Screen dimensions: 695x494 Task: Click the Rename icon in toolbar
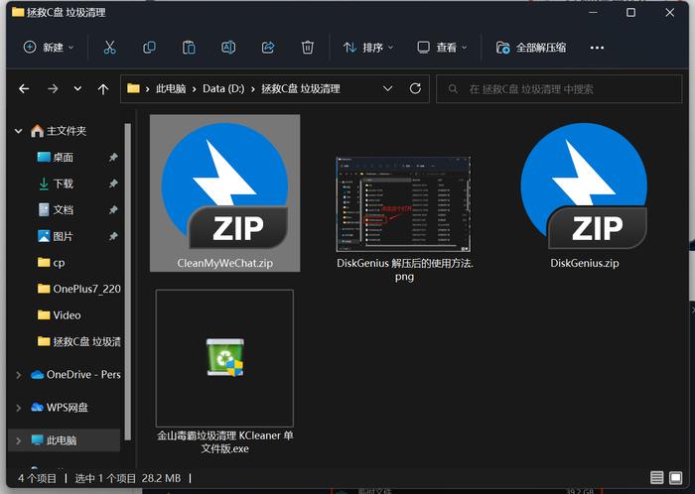pyautogui.click(x=228, y=48)
